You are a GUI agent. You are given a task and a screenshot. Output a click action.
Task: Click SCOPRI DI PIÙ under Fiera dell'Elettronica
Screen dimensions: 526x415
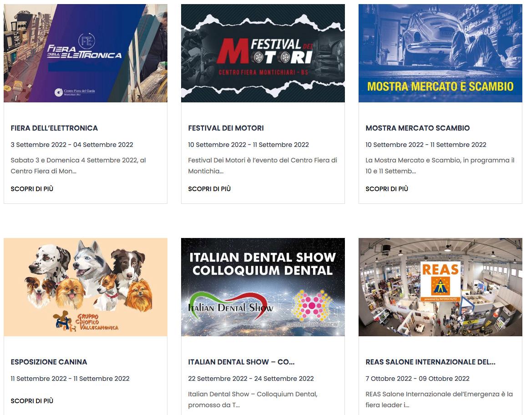click(32, 189)
